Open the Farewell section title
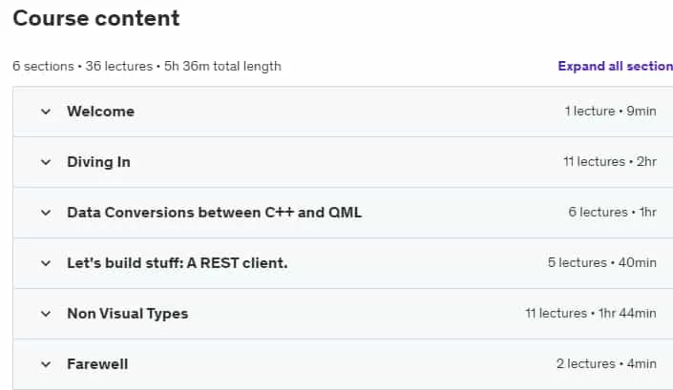The height and width of the screenshot is (390, 673). pyautogui.click(x=97, y=364)
